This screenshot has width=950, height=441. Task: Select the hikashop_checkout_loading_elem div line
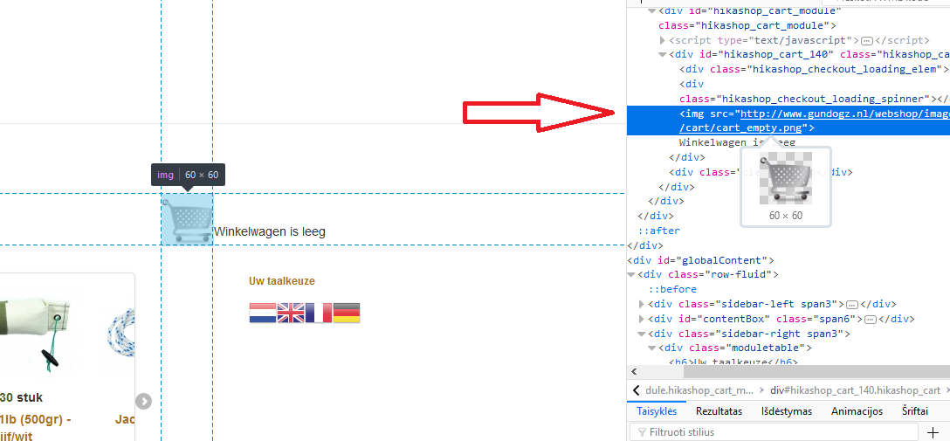pos(813,69)
